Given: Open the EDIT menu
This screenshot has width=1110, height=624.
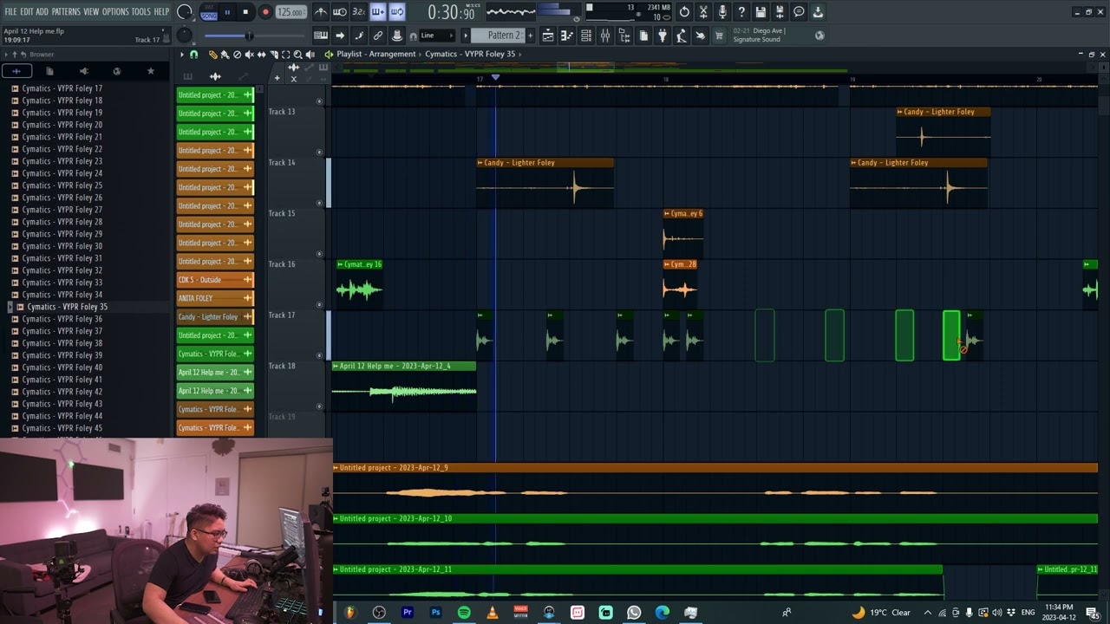Looking at the screenshot, I should pyautogui.click(x=27, y=12).
